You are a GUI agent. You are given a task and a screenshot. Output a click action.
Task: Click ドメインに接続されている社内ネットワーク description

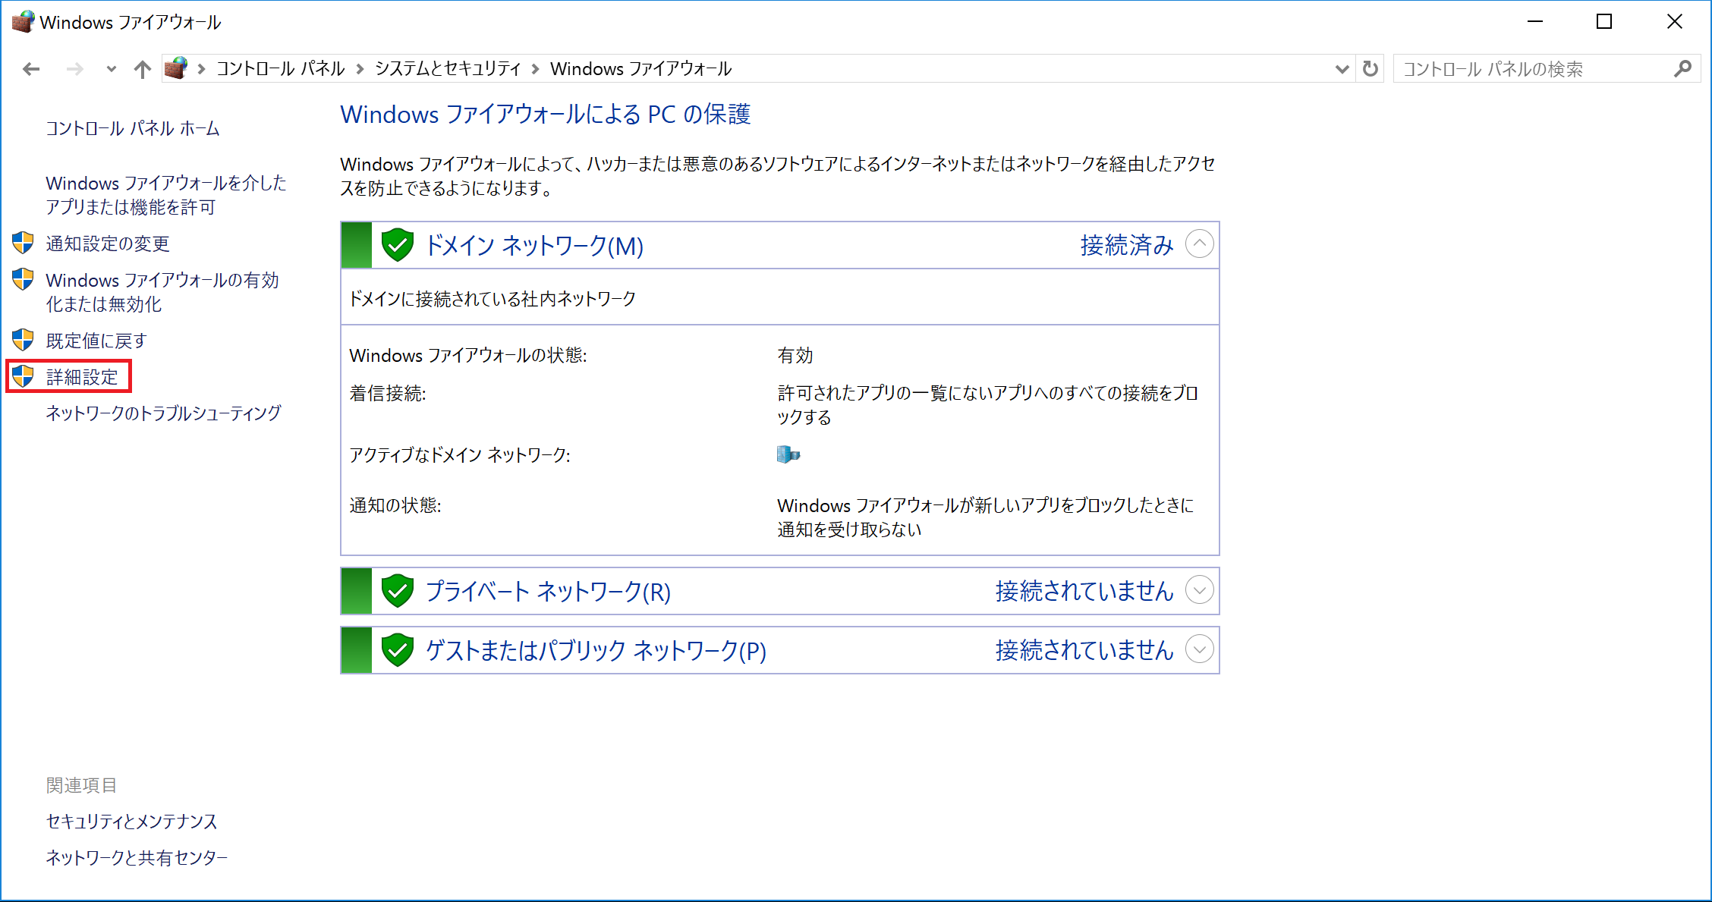click(493, 299)
